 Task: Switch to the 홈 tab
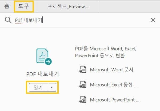(x=7, y=6)
